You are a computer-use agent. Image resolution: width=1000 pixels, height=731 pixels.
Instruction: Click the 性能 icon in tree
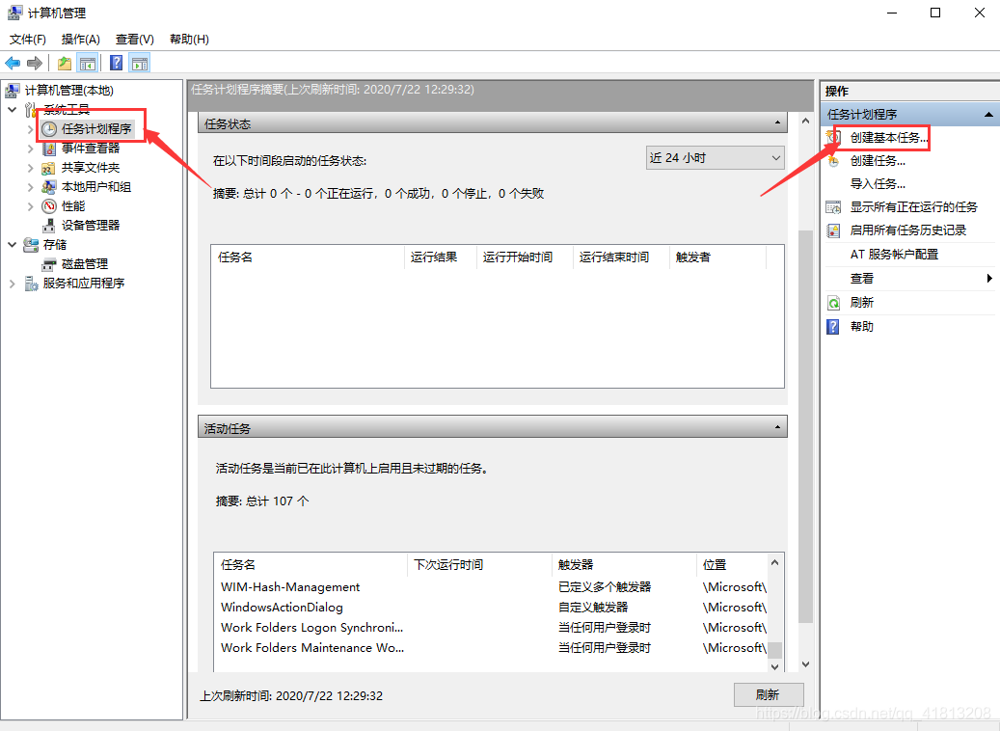tap(49, 206)
